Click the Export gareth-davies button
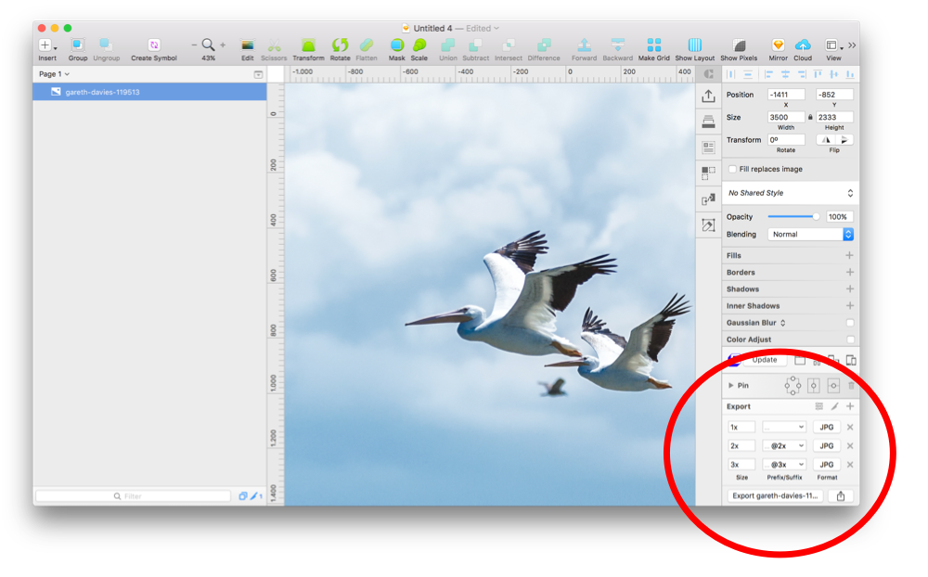Image resolution: width=928 pixels, height=577 pixels. pyautogui.click(x=775, y=496)
